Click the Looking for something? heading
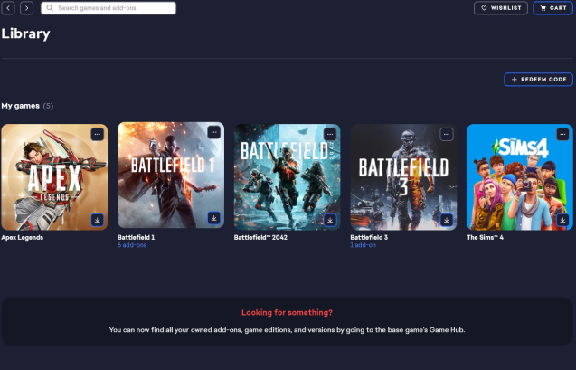This screenshot has width=576, height=370. coord(287,312)
